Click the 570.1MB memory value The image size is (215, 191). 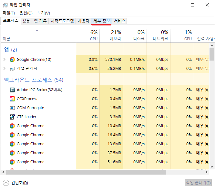coord(113,60)
